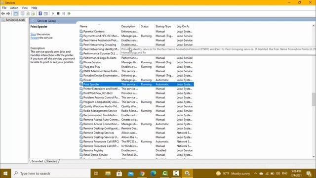Viewport: 316px width, 178px height.
Task: Select the Remote Procedure Call (RPC) service
Action: pos(136,142)
